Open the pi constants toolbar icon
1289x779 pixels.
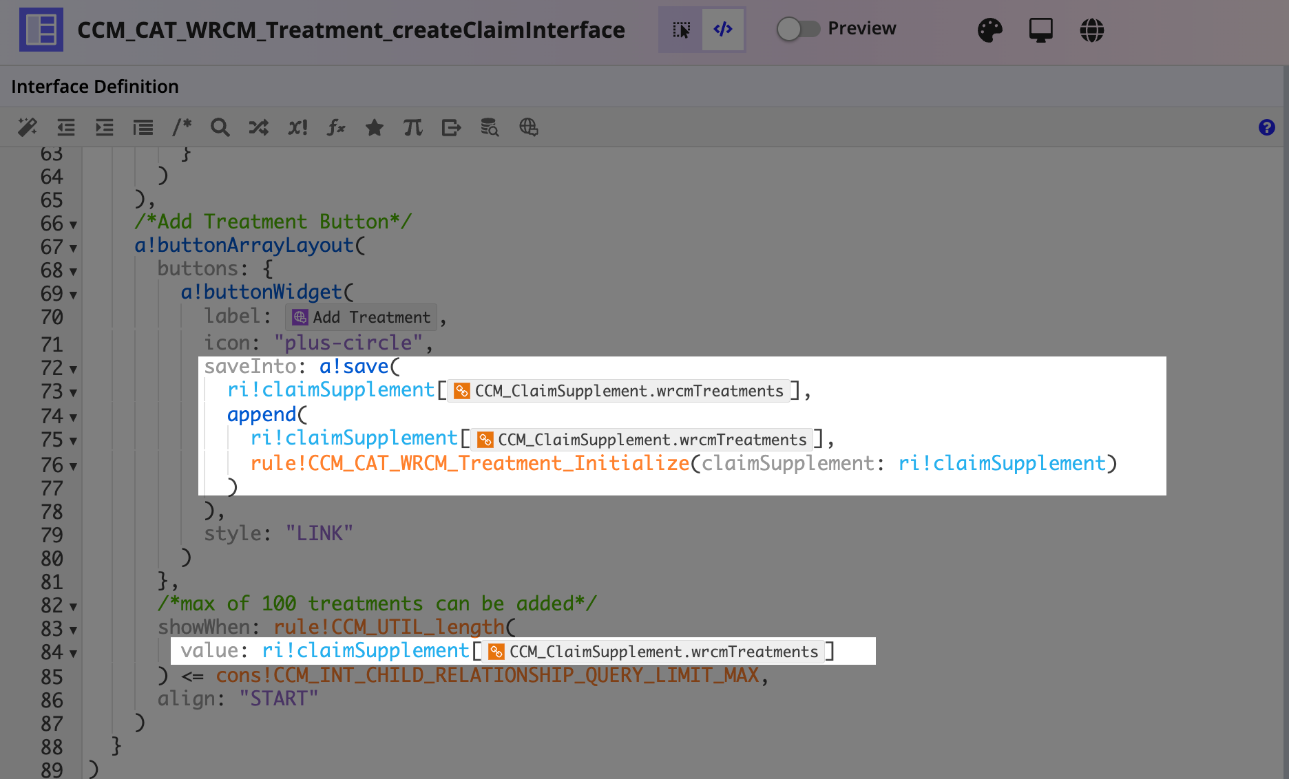[413, 127]
